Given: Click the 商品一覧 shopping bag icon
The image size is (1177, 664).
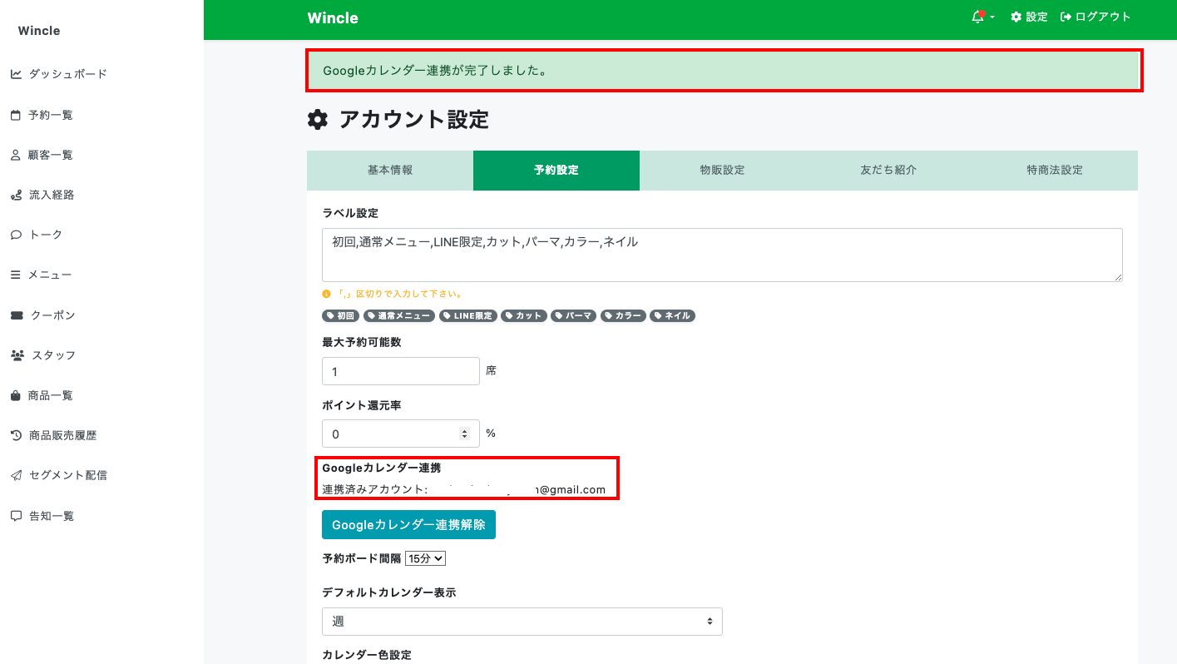Looking at the screenshot, I should 16,395.
